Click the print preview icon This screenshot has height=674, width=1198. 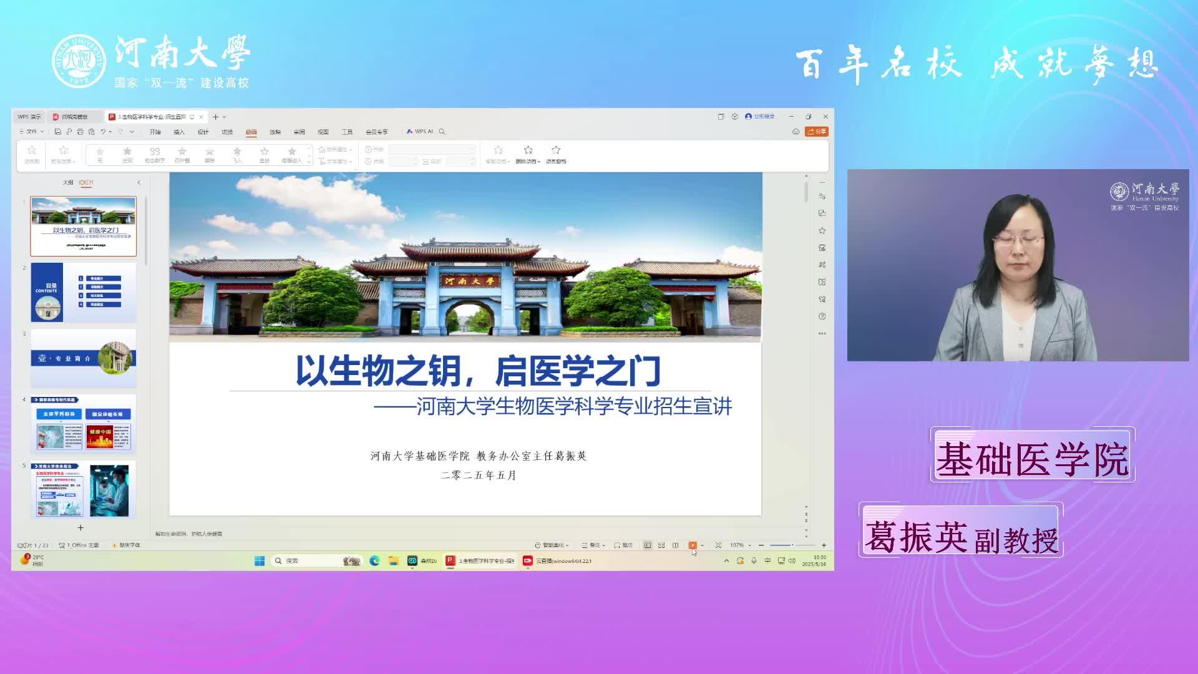[91, 132]
